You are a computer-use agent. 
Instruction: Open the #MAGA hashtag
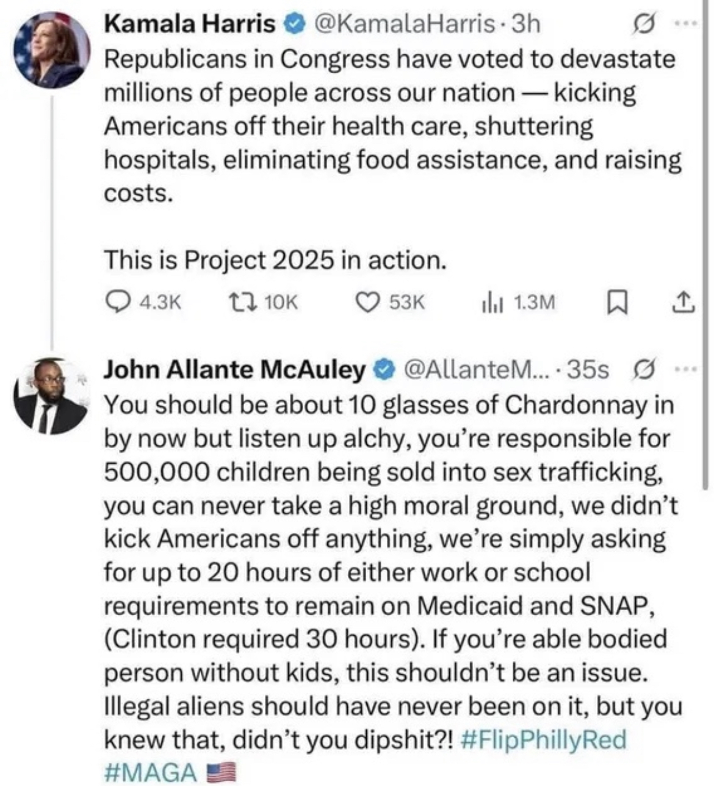pyautogui.click(x=151, y=773)
